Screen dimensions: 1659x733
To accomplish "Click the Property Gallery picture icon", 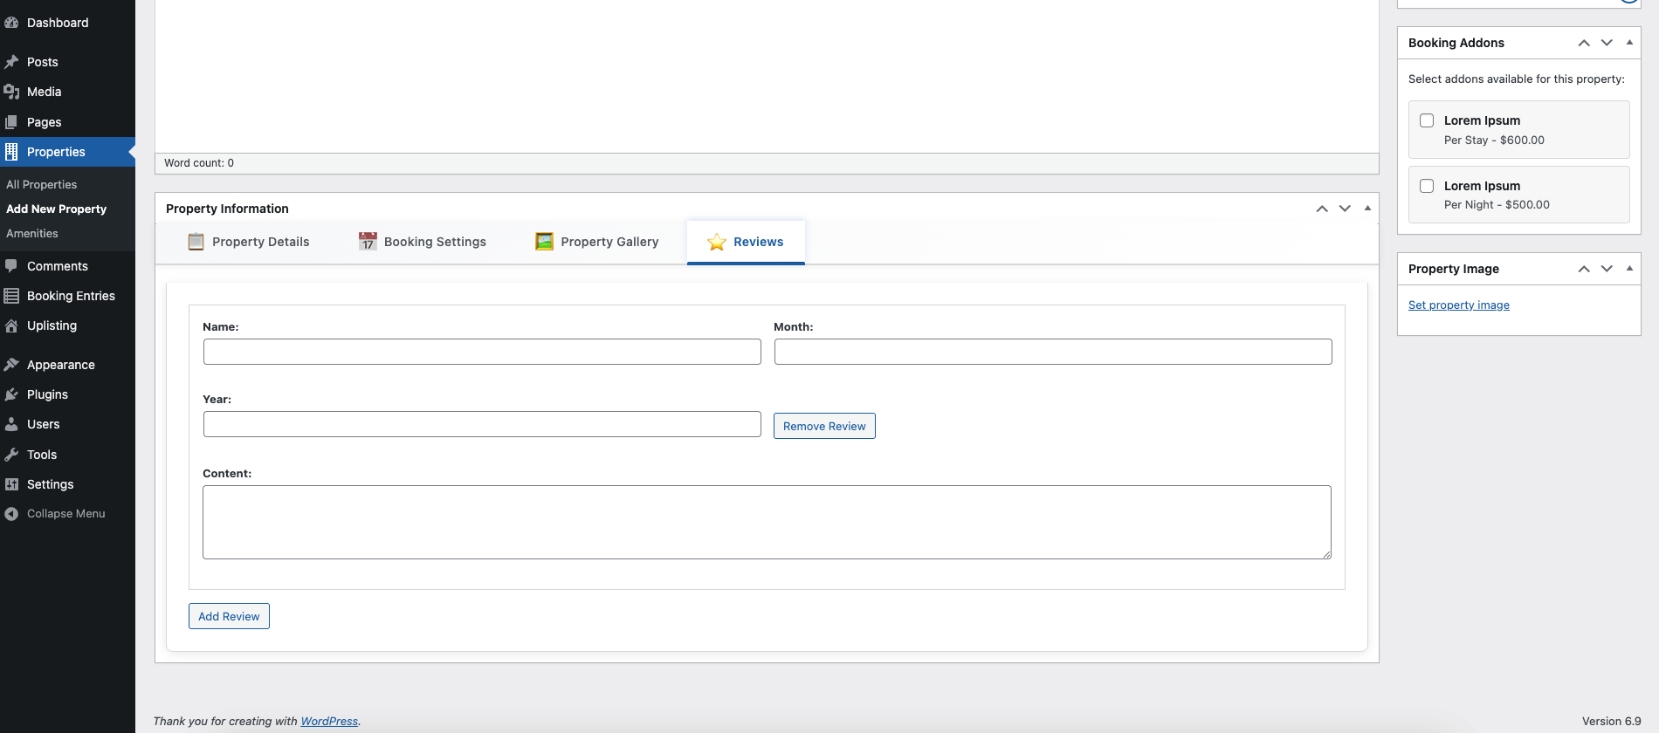I will [x=544, y=242].
